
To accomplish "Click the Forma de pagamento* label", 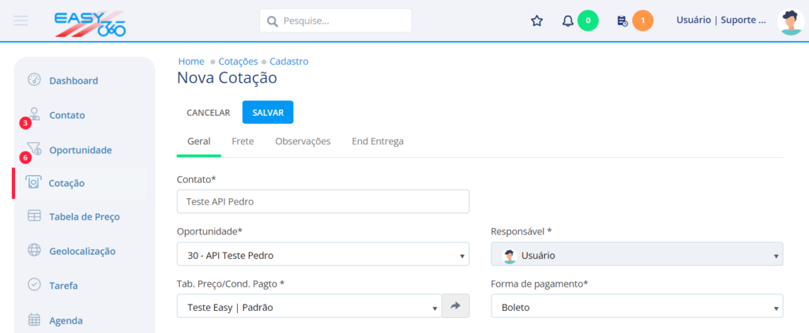I will [540, 283].
